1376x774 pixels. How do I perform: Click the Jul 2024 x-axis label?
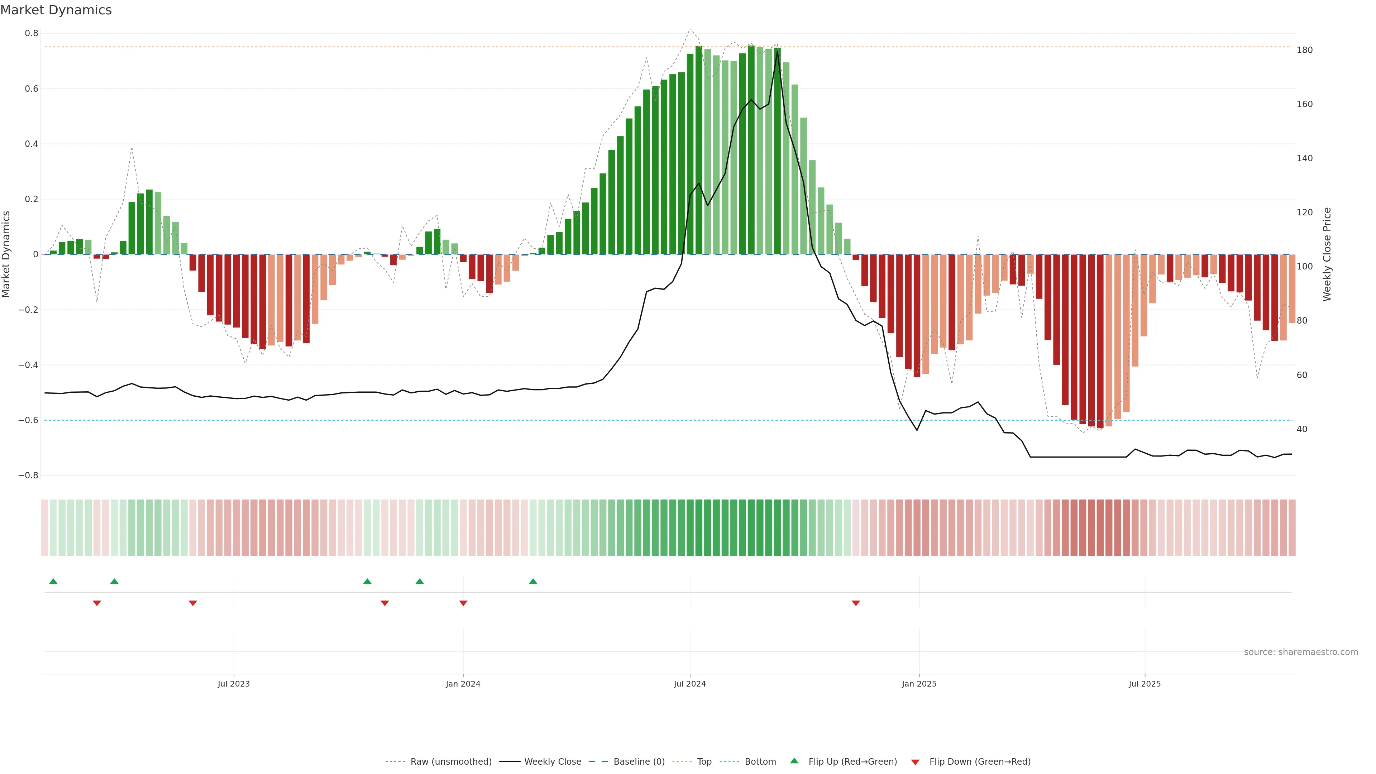689,684
